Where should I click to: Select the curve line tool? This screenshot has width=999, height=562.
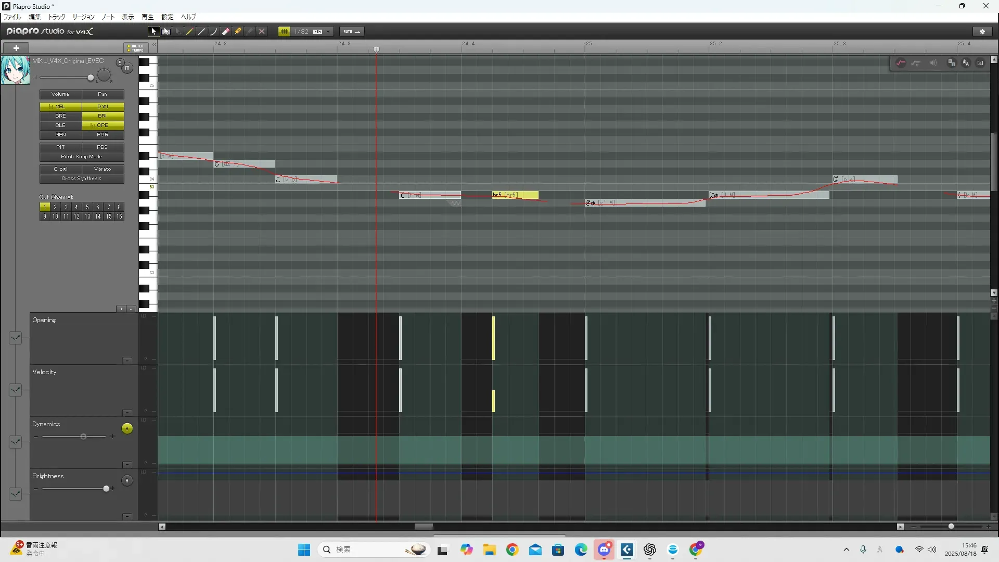pos(213,31)
